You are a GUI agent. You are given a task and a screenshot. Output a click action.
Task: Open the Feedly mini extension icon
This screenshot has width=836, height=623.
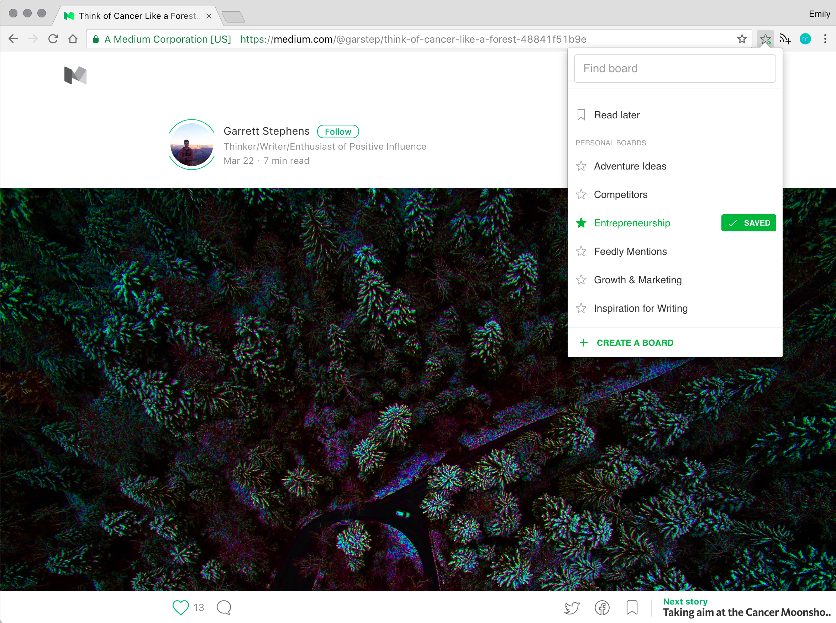click(x=766, y=39)
